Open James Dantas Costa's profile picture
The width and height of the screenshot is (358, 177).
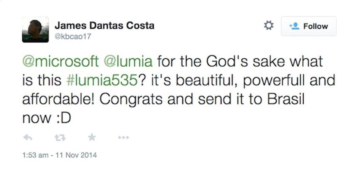(35, 29)
